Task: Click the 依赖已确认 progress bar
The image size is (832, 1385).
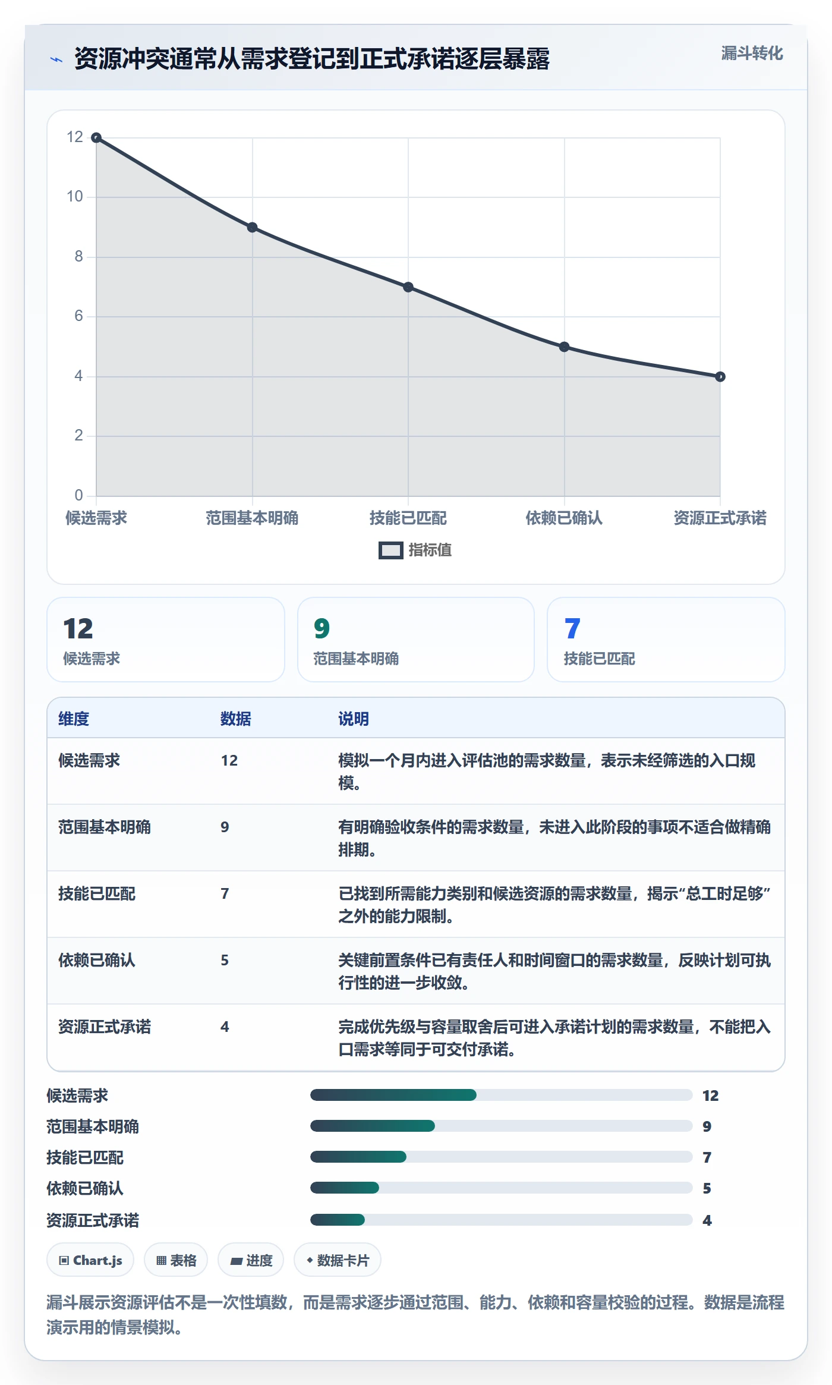Action: click(502, 1188)
